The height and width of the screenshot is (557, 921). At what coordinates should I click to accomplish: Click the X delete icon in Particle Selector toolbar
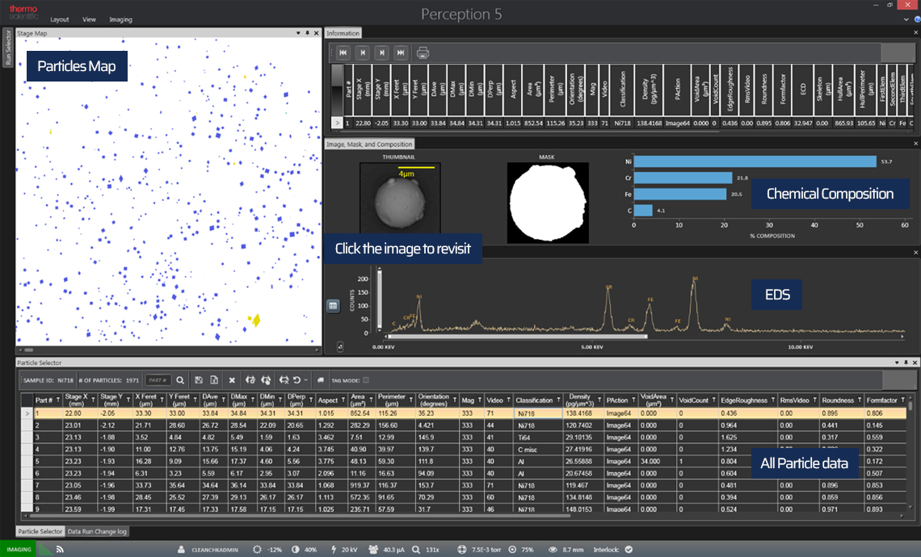tap(232, 380)
